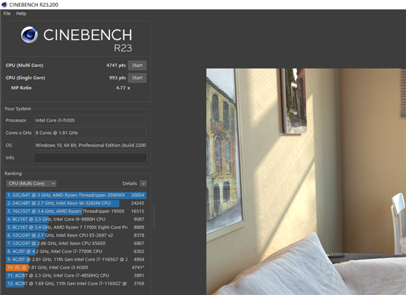Start the CPU Multi Core test
The image size is (406, 295).
click(x=137, y=65)
